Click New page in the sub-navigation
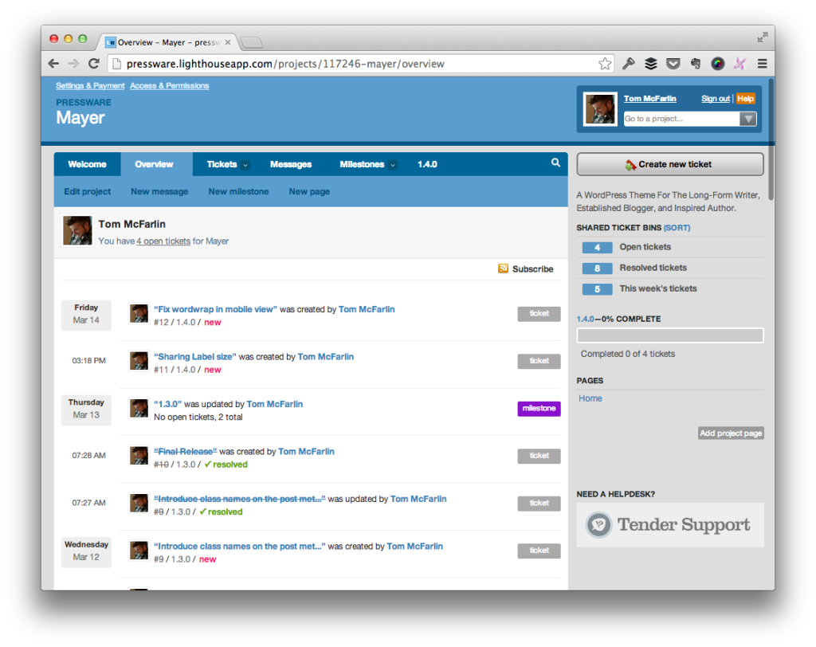 [x=309, y=191]
